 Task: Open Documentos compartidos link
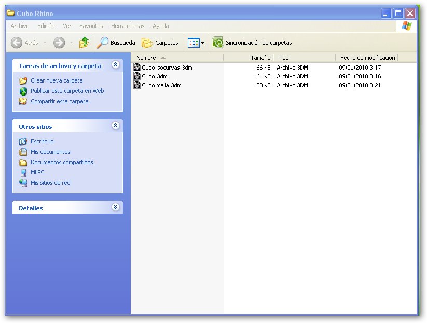click(62, 162)
